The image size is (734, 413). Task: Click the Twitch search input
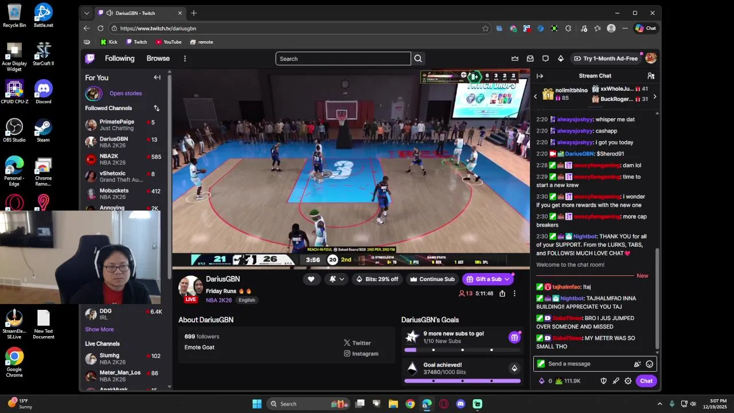pos(343,59)
